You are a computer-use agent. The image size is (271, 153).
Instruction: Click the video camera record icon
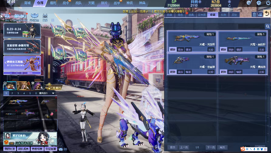260,15
